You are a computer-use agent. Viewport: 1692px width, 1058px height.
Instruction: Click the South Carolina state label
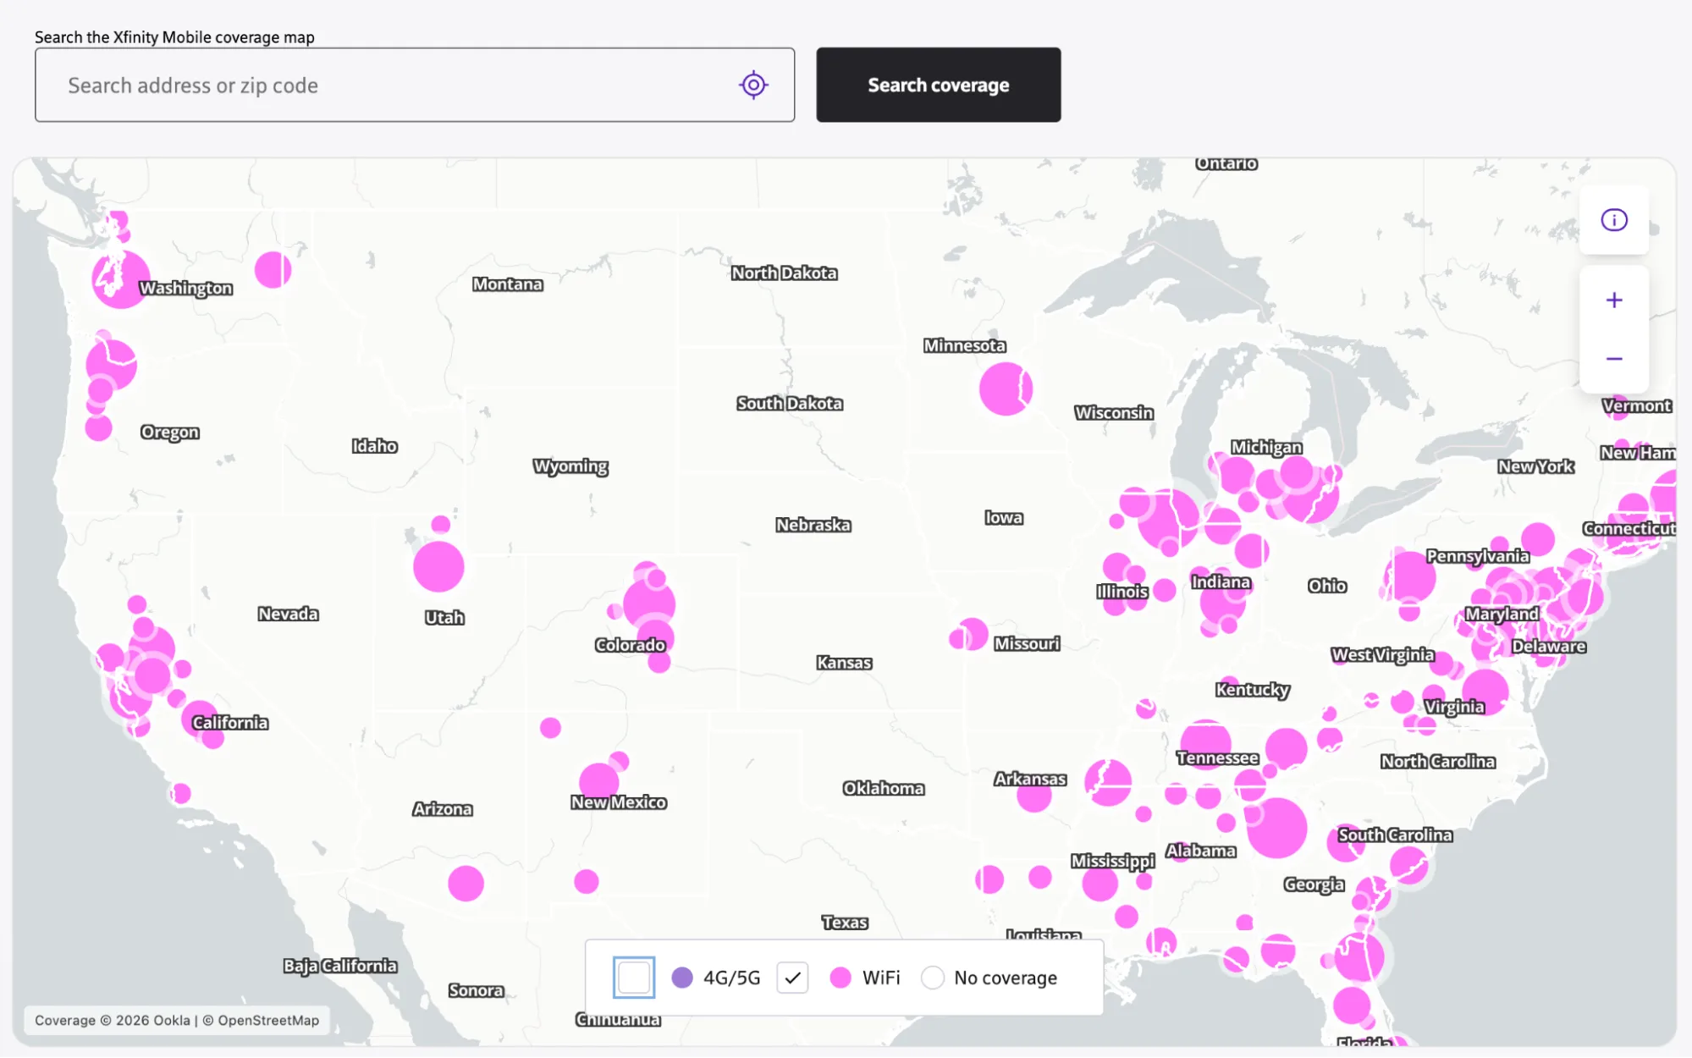(x=1394, y=835)
